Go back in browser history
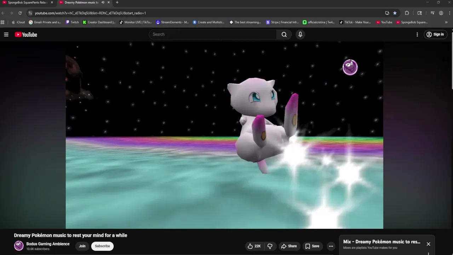Viewport: 453px width, 255px height. coord(3,13)
